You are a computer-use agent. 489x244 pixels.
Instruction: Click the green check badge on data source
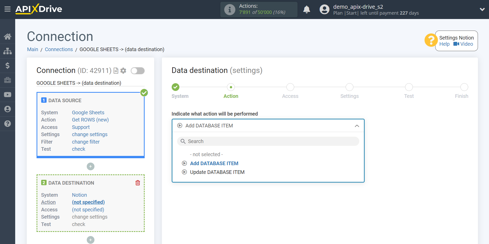(144, 93)
